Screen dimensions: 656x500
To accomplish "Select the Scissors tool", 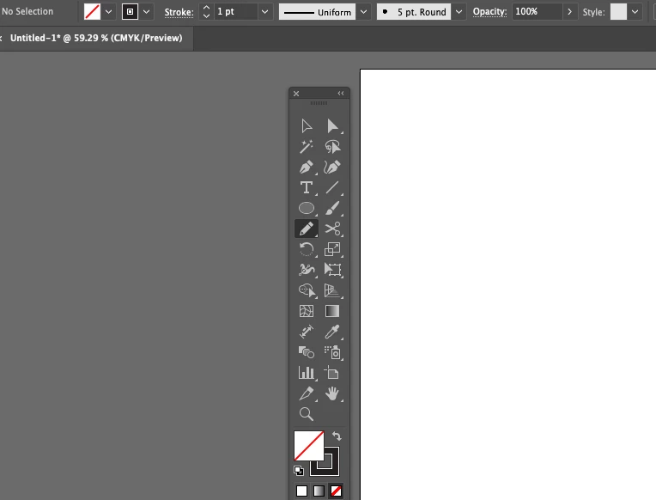I will point(332,229).
